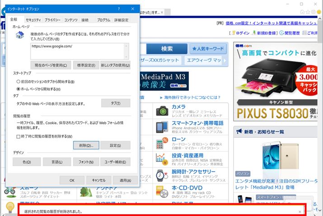Click キャンセル button in dialog
The width and height of the screenshot is (323, 216).
pos(98,180)
